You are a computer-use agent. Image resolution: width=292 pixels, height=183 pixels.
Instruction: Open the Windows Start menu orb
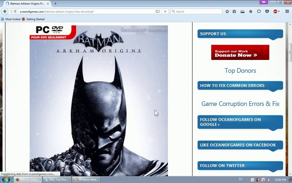[x=6, y=180]
